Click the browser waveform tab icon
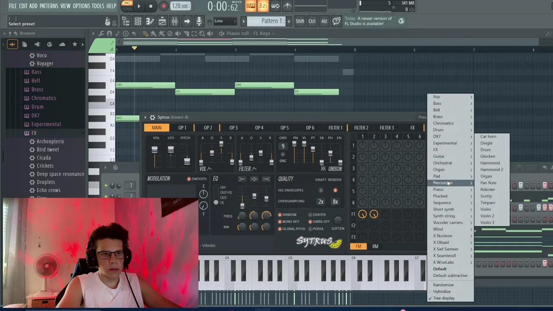Image resolution: width=553 pixels, height=311 pixels. pos(12,44)
